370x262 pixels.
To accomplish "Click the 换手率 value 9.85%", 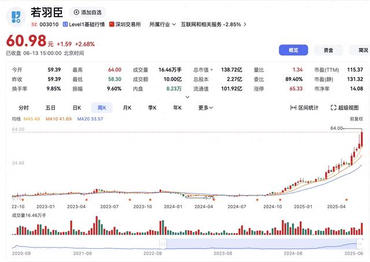I will tap(54, 89).
